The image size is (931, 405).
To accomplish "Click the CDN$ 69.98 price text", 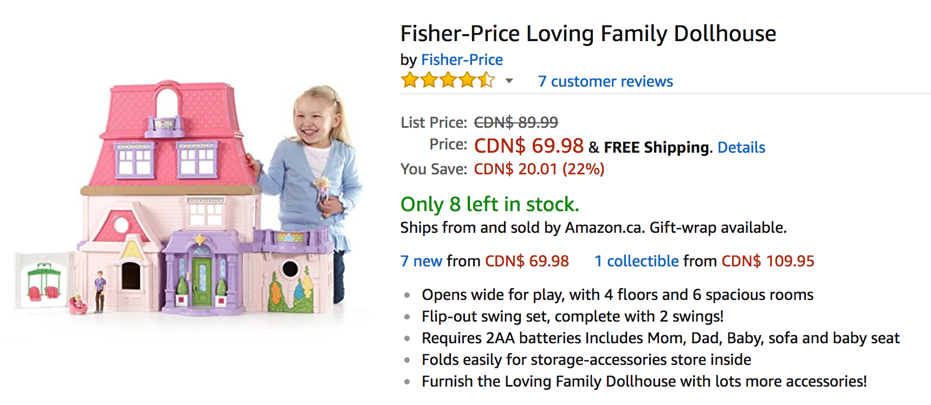I will 529,146.
